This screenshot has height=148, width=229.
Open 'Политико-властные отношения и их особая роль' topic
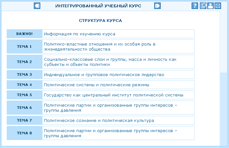100,46
